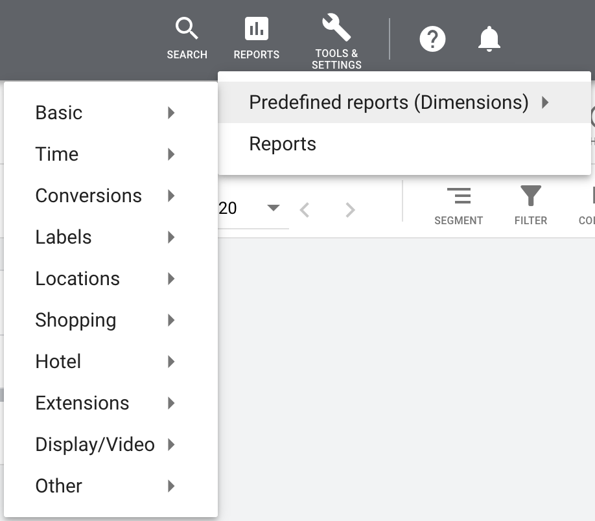
Task: Open the notifications bell icon
Action: coord(489,40)
